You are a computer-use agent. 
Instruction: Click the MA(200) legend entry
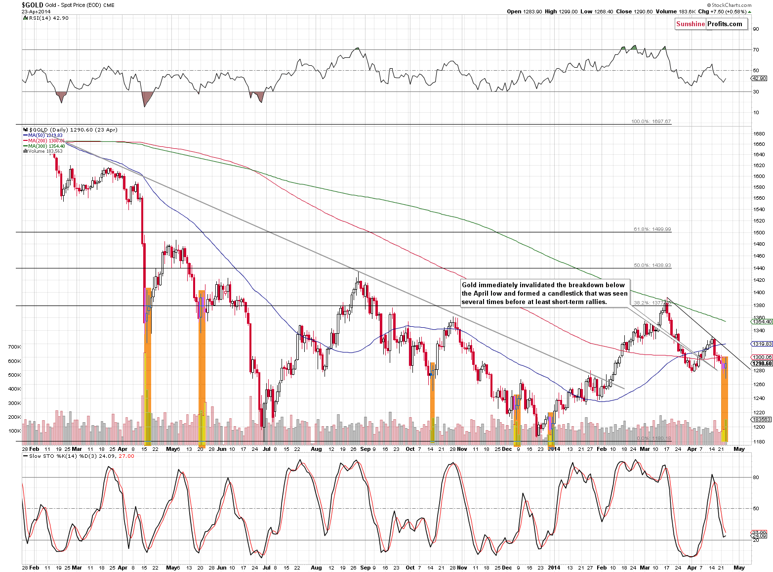pos(44,141)
